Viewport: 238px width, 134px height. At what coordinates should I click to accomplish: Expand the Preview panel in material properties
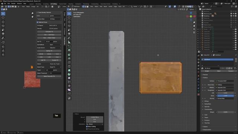pos(205,75)
